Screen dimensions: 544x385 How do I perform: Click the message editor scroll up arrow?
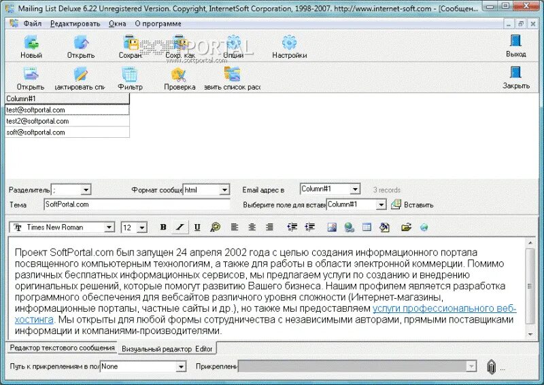click(530, 243)
